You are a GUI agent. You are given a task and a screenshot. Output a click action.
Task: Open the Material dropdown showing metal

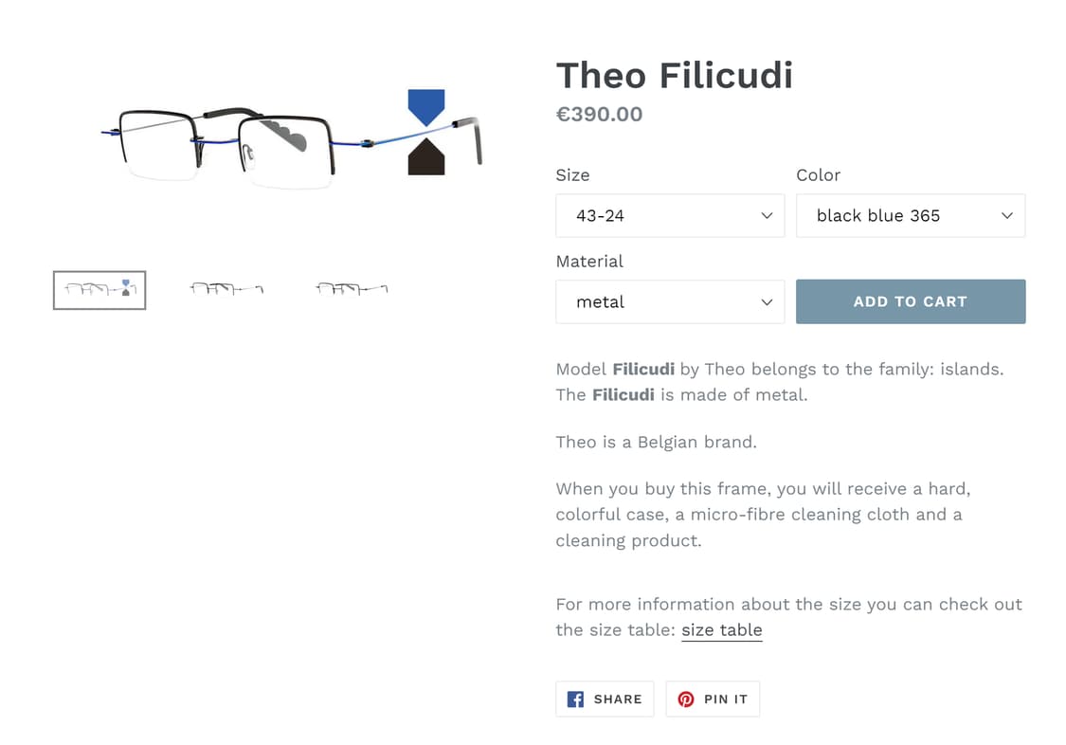pos(669,302)
